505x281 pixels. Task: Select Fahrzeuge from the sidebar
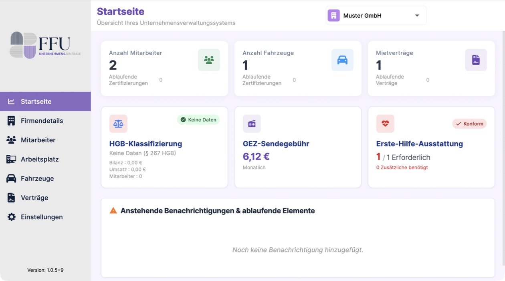coord(45,178)
